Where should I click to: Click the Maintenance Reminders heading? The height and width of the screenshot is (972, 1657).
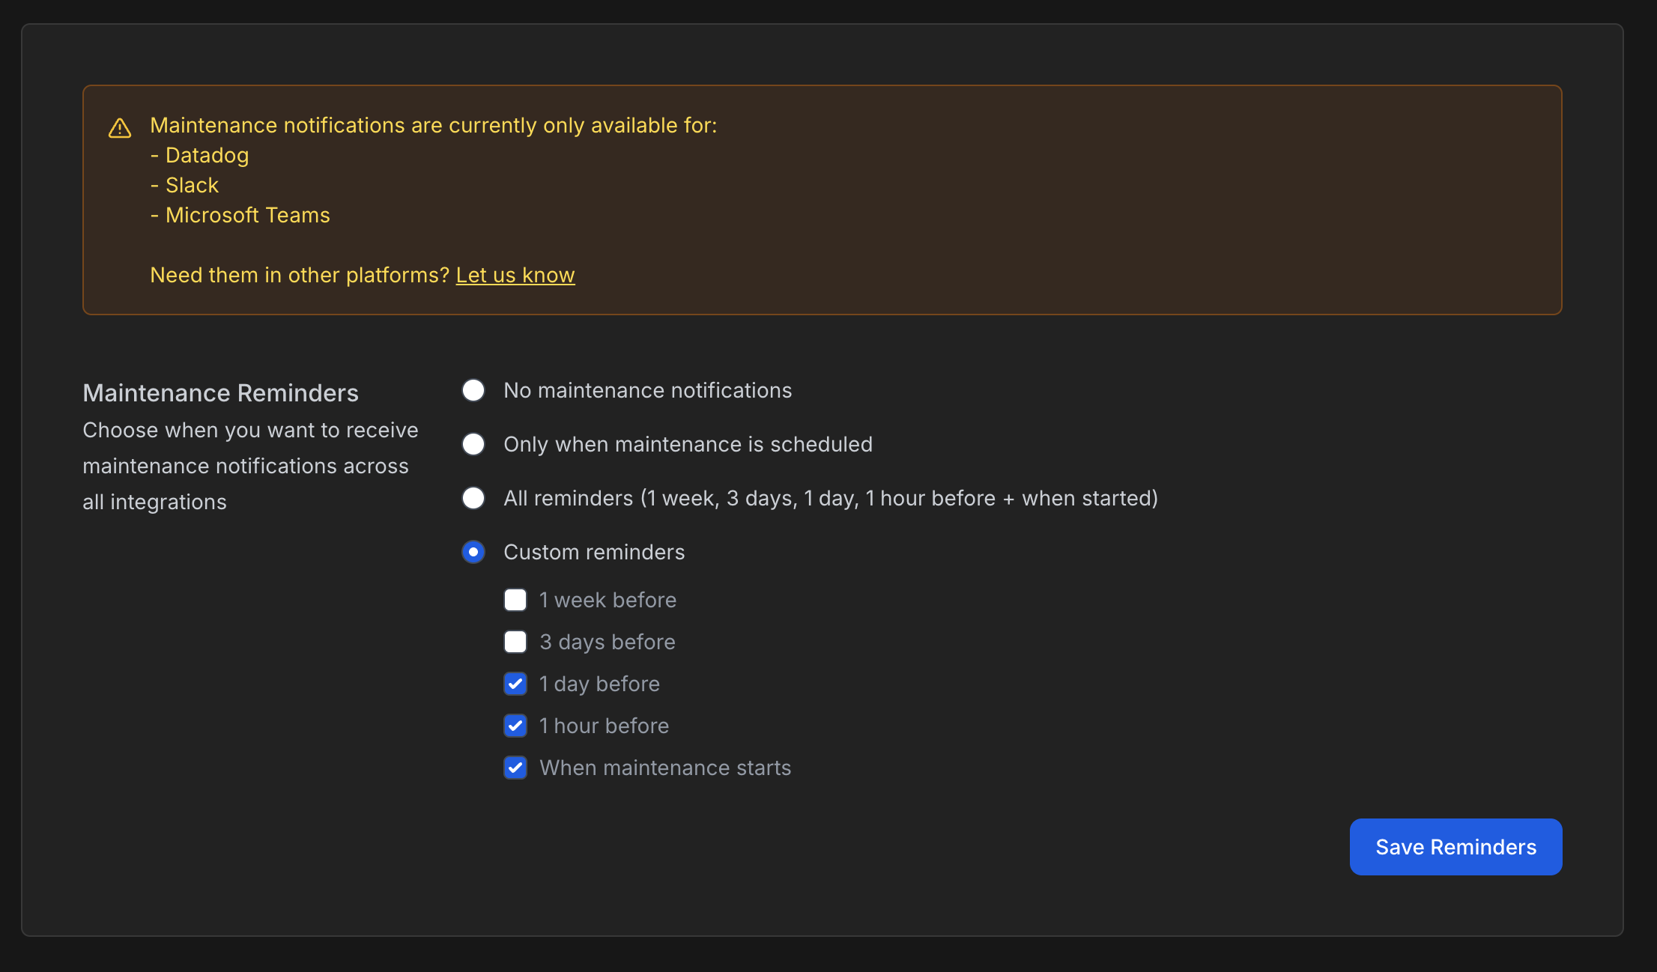[220, 392]
